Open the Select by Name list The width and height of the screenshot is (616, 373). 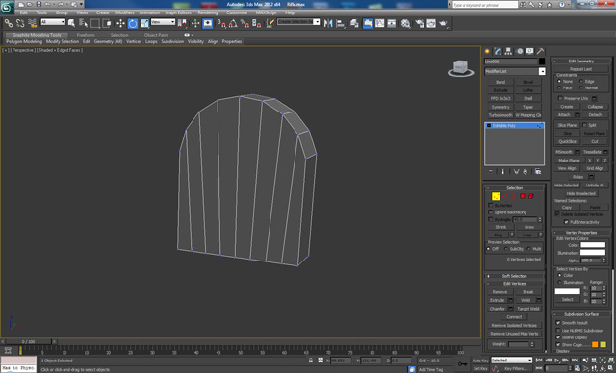tap(84, 23)
